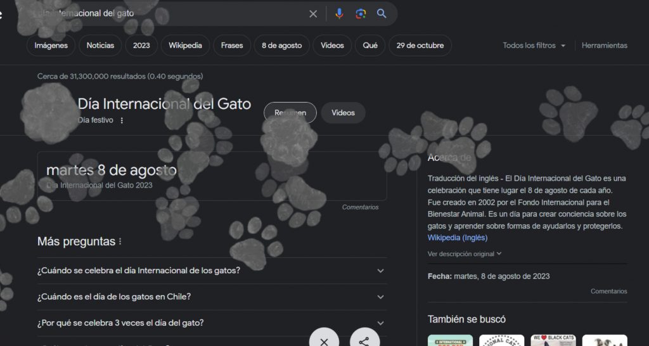
Task: Expand ¿Por qué se celebra 3 veces el día del gato?
Action: pos(212,323)
